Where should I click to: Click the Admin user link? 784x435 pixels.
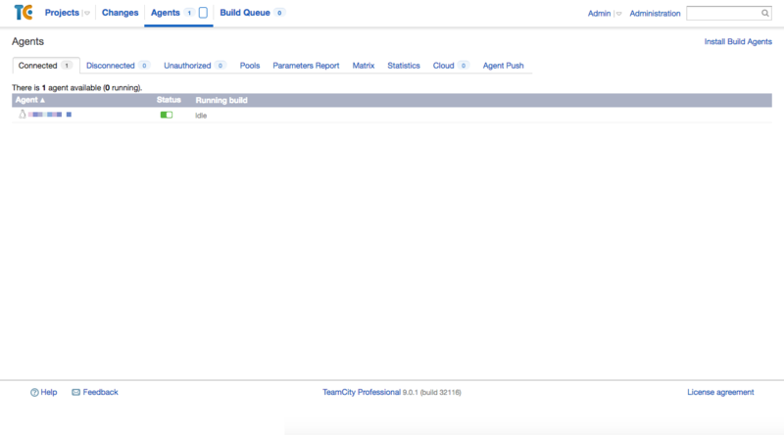tap(599, 14)
